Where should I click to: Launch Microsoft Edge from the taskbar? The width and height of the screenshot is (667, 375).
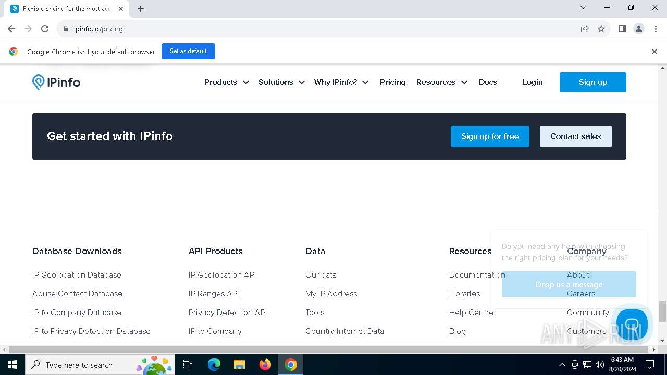pos(214,365)
